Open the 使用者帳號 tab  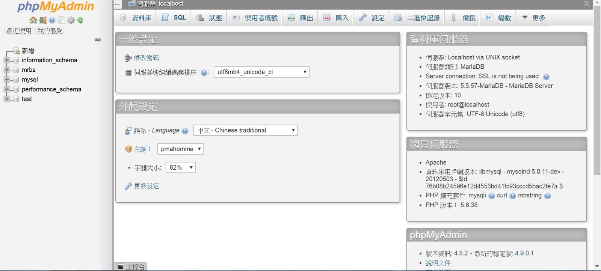[255, 18]
